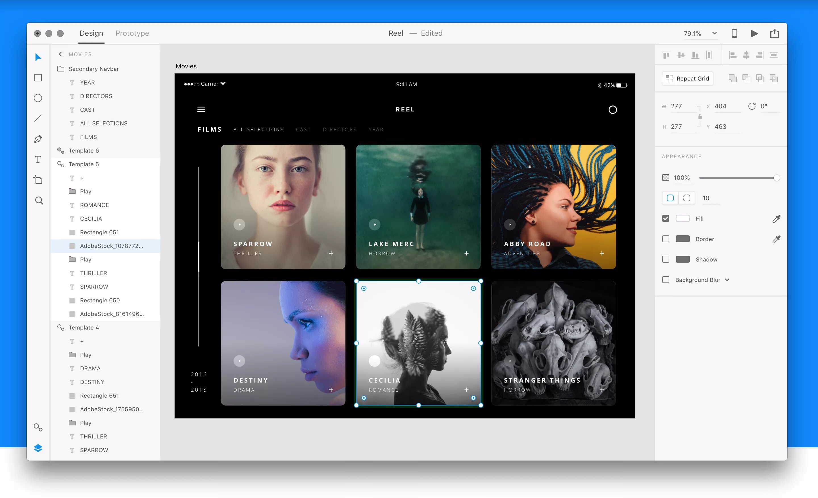Select the Ellipse tool
This screenshot has width=818, height=498.
38,98
